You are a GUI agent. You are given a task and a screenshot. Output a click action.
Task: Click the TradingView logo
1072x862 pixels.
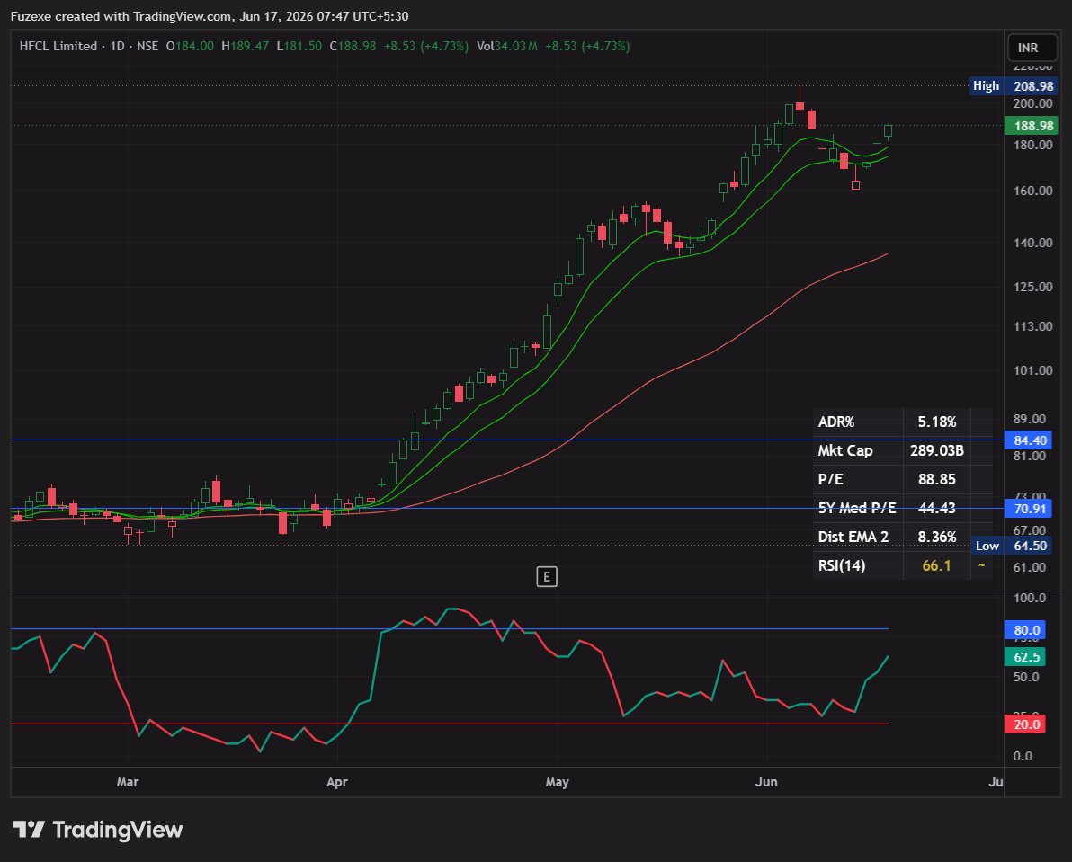pos(98,830)
